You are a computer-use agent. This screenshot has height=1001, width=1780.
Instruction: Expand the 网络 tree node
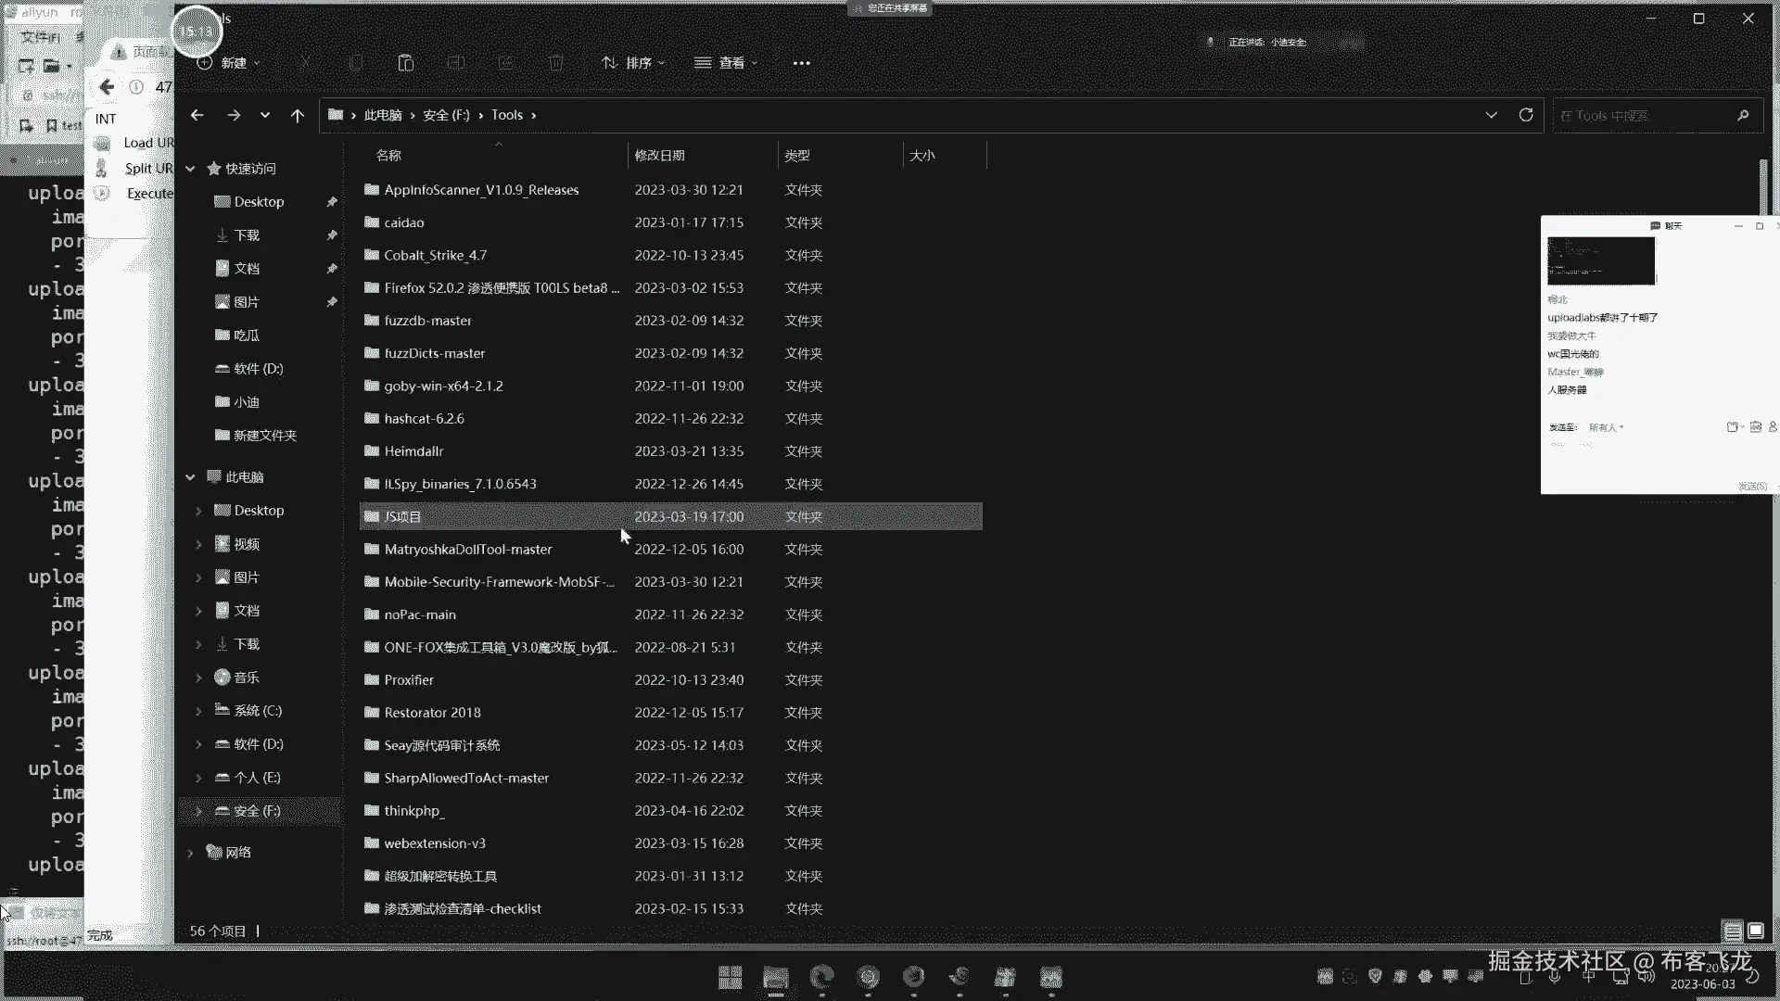point(190,853)
